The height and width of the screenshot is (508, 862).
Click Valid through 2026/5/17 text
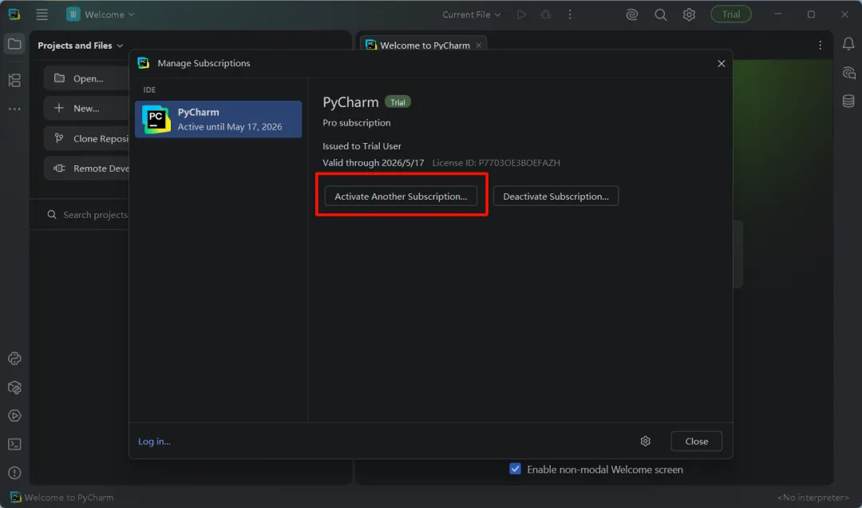(374, 163)
